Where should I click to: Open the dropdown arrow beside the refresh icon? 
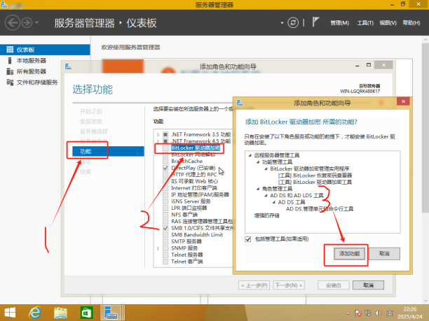tap(282, 23)
